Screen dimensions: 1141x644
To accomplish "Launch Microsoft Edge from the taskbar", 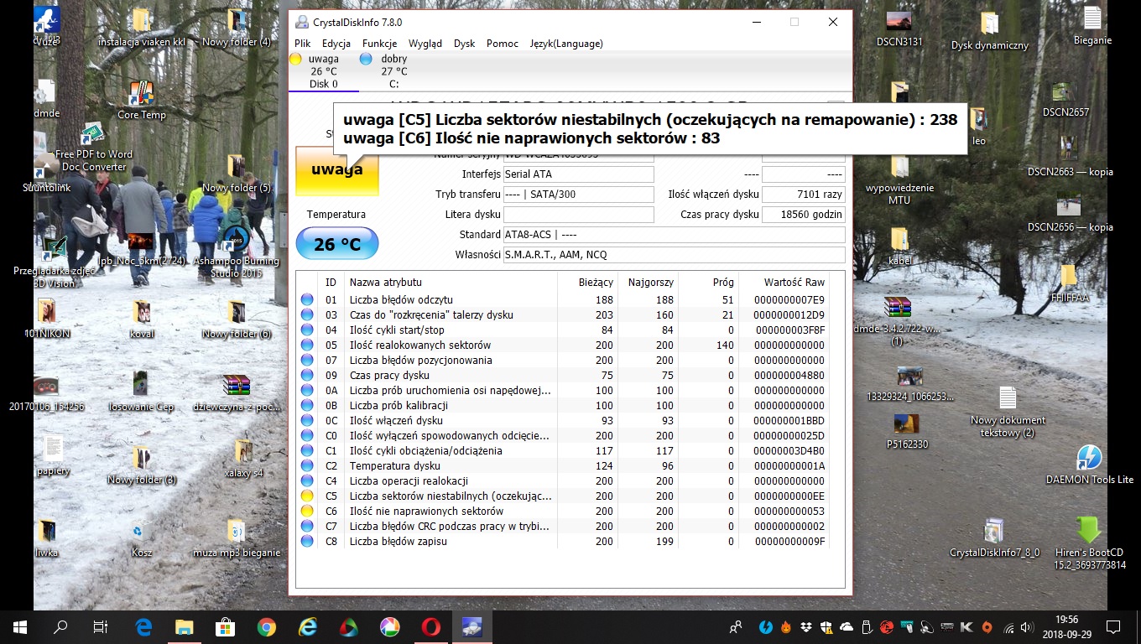I will (143, 627).
